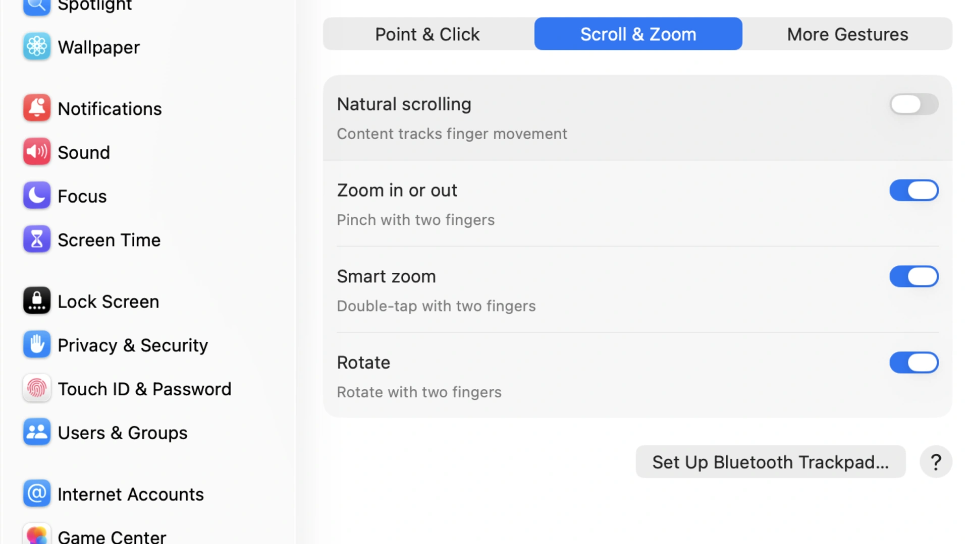Open Screen Time settings

pos(110,239)
